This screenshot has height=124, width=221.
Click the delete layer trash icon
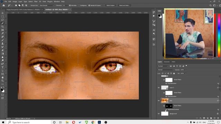click(x=218, y=118)
